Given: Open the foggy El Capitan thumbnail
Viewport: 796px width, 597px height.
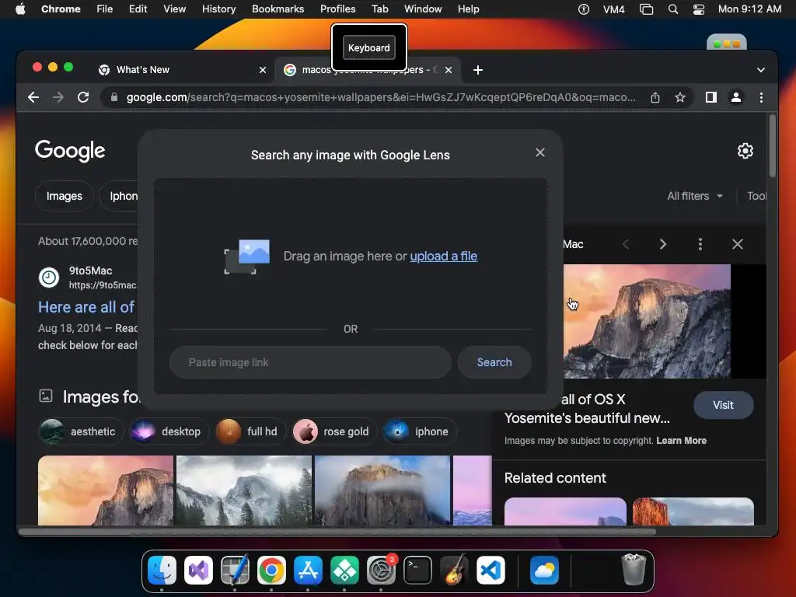Looking at the screenshot, I should 382,491.
